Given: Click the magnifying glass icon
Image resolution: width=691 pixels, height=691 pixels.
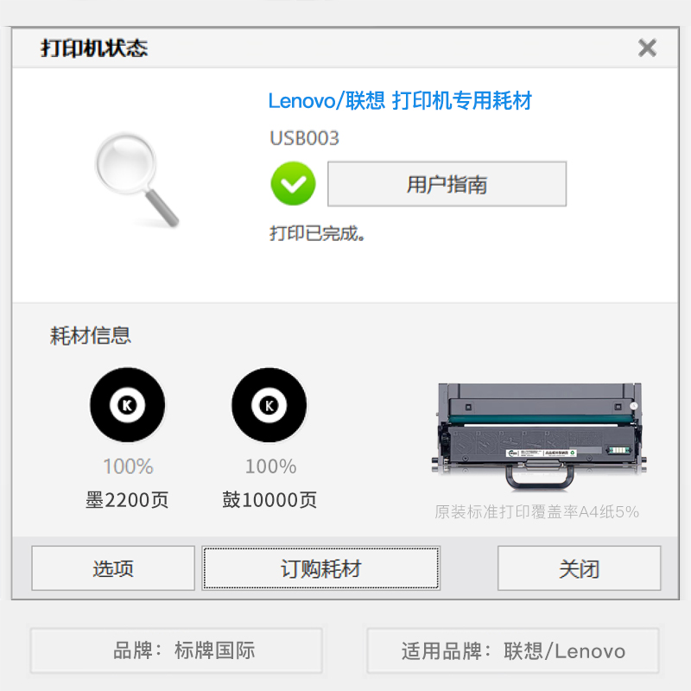Looking at the screenshot, I should [x=137, y=180].
